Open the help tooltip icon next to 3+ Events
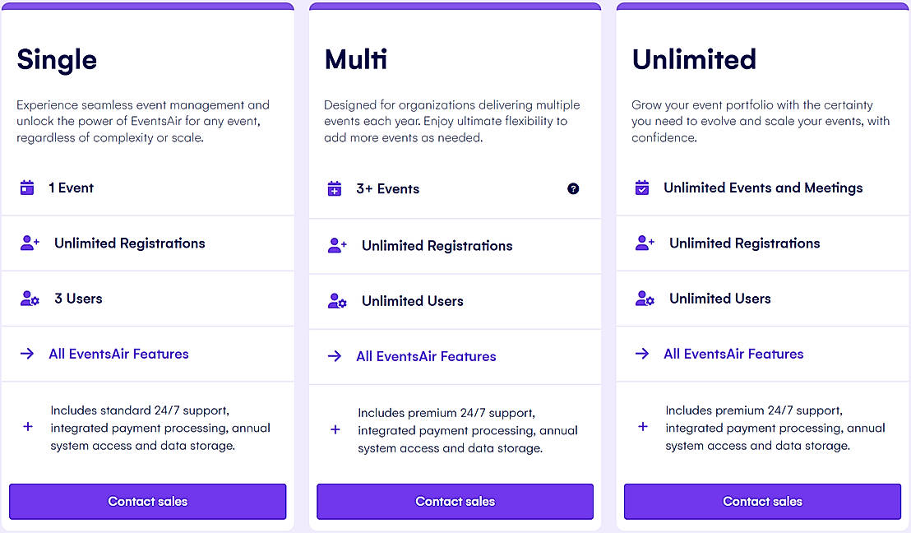The image size is (911, 533). [573, 188]
